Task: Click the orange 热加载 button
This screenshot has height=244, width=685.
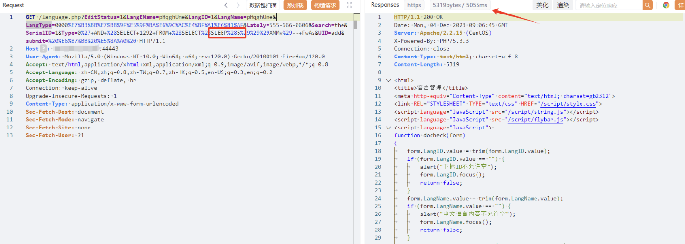Action: (295, 5)
